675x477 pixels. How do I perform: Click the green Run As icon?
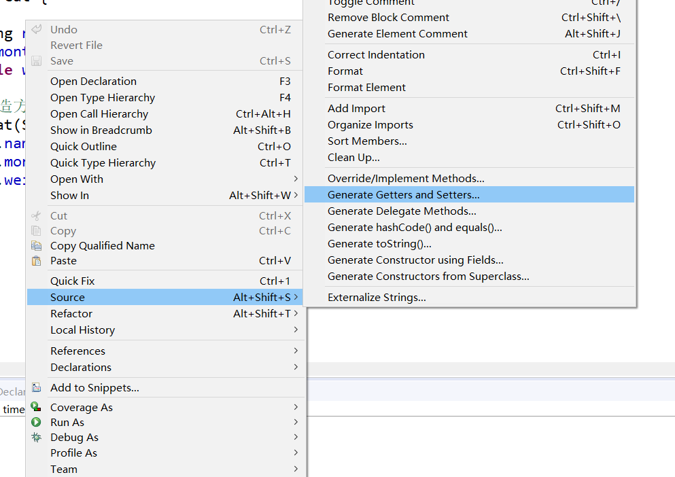tap(37, 421)
